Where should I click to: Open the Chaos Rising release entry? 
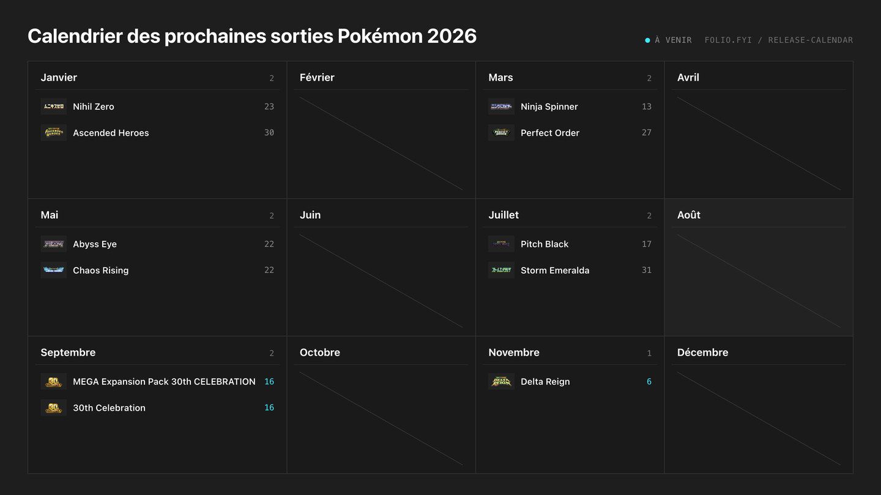pos(157,270)
